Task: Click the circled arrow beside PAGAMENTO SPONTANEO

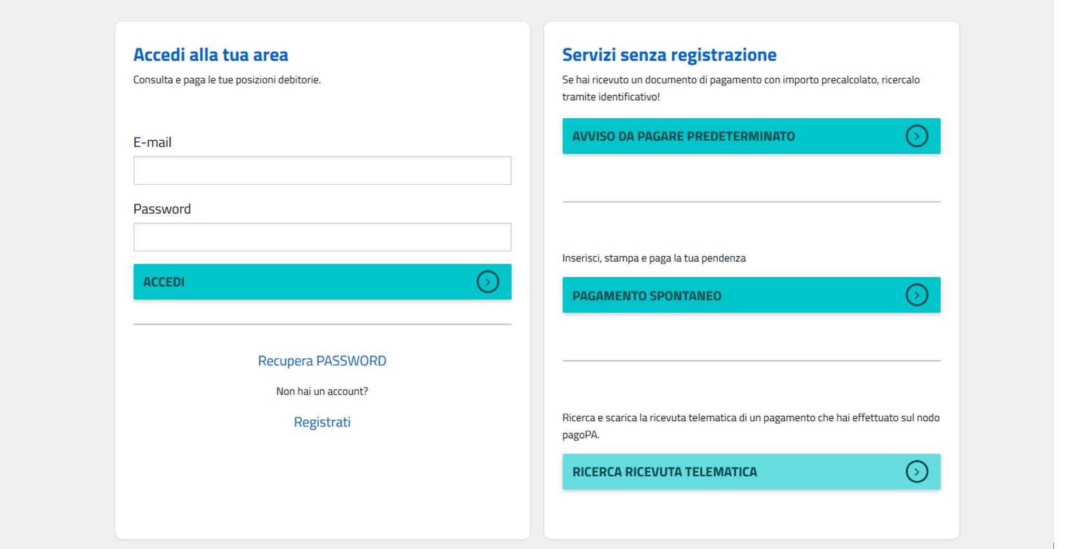Action: tap(917, 295)
